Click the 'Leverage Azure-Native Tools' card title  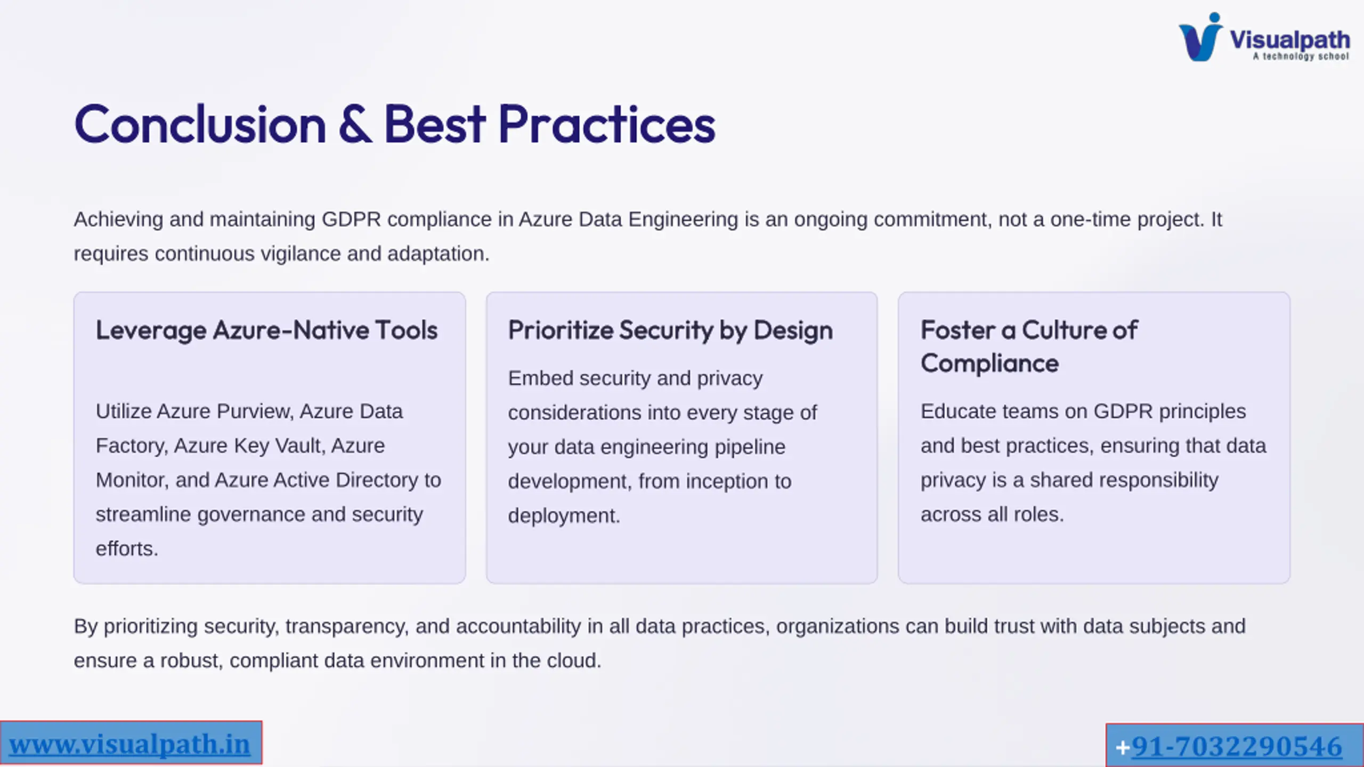pyautogui.click(x=266, y=330)
